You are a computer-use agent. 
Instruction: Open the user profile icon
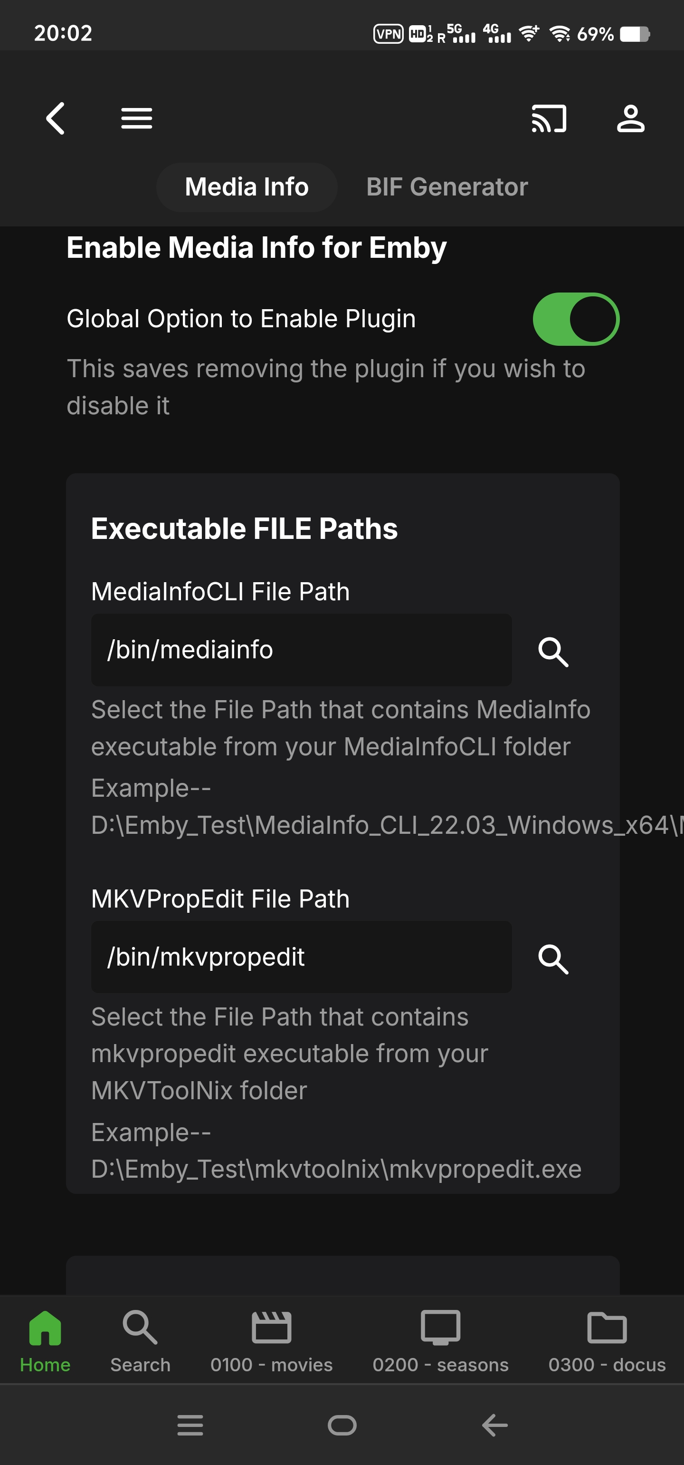tap(631, 118)
